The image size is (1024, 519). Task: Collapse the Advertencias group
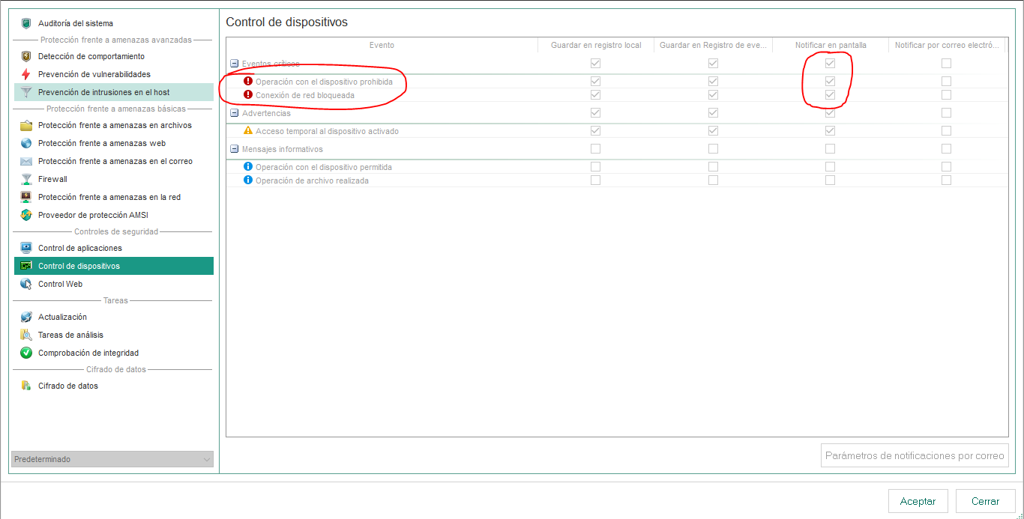(234, 113)
